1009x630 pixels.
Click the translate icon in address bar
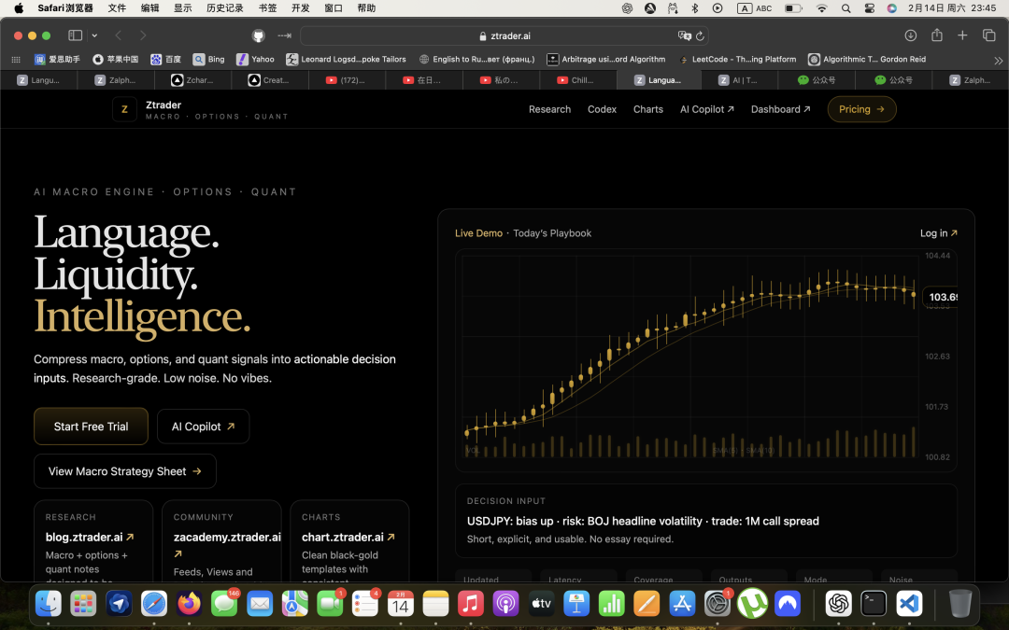(x=685, y=35)
